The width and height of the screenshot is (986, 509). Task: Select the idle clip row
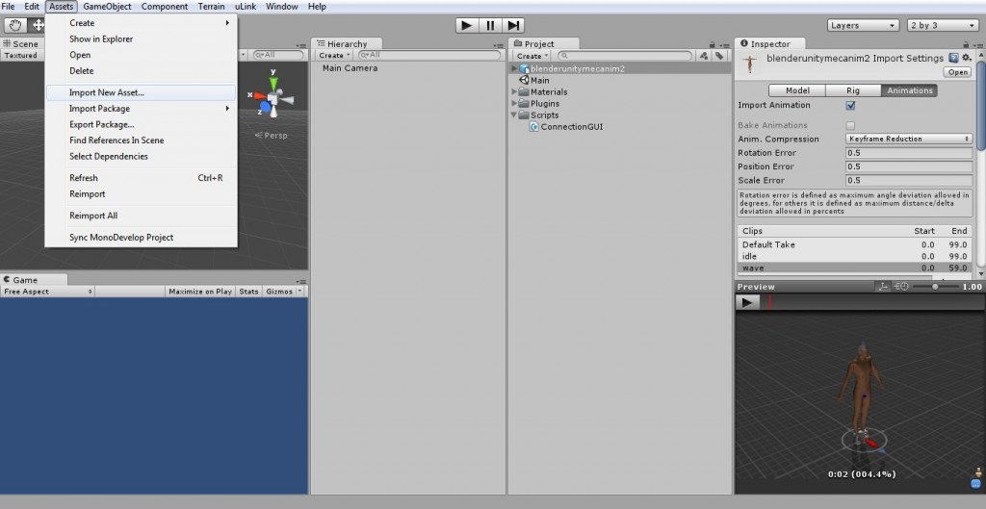[854, 256]
